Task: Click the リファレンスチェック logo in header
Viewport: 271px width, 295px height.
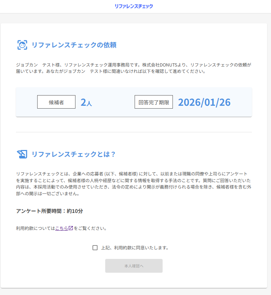Action: [134, 6]
